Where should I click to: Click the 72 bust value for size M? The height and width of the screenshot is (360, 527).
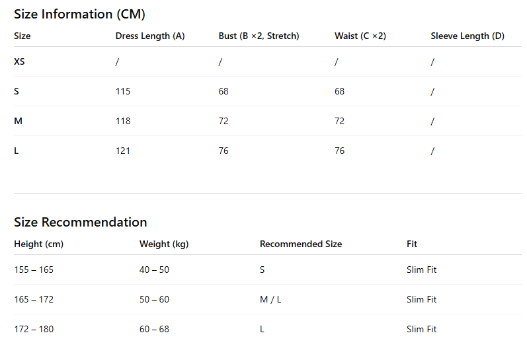pyautogui.click(x=223, y=121)
